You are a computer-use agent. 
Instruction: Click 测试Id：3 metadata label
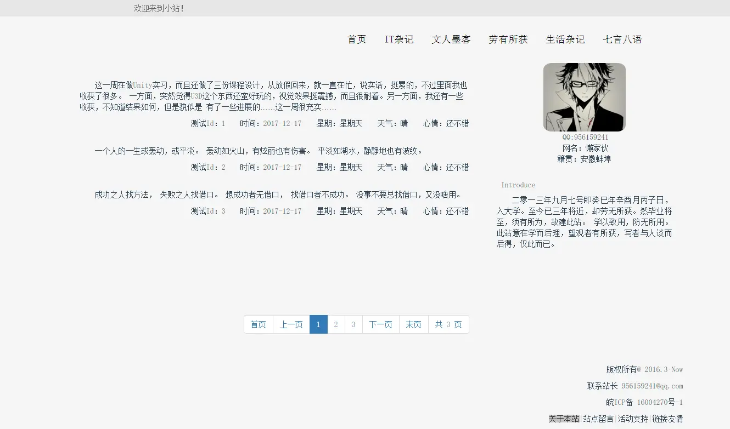208,211
